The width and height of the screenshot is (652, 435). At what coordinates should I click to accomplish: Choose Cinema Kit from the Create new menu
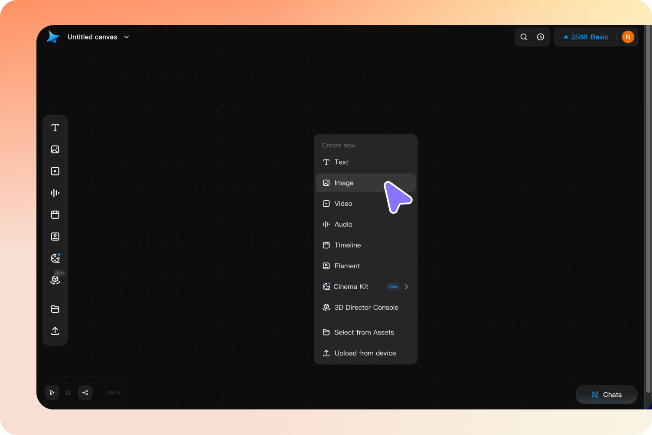(x=365, y=287)
